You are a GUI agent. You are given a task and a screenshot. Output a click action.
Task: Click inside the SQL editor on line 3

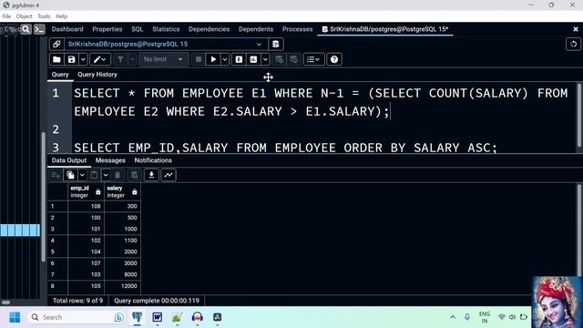pyautogui.click(x=285, y=148)
